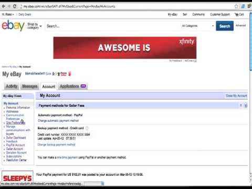Click the seller username next to My eBay
252x189 pixels.
pyautogui.click(x=35, y=73)
